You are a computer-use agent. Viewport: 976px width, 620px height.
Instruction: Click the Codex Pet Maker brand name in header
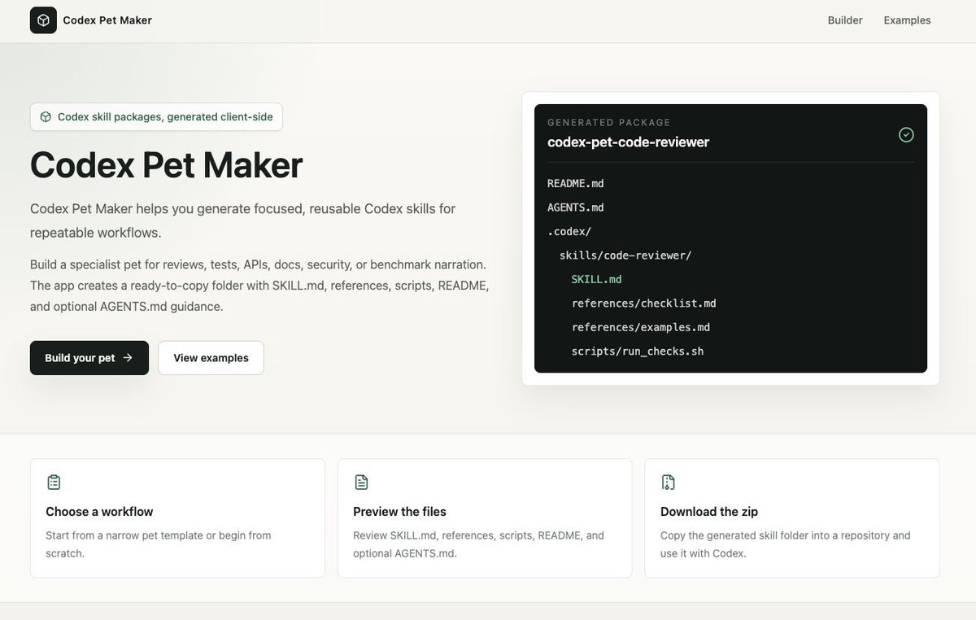coord(107,20)
